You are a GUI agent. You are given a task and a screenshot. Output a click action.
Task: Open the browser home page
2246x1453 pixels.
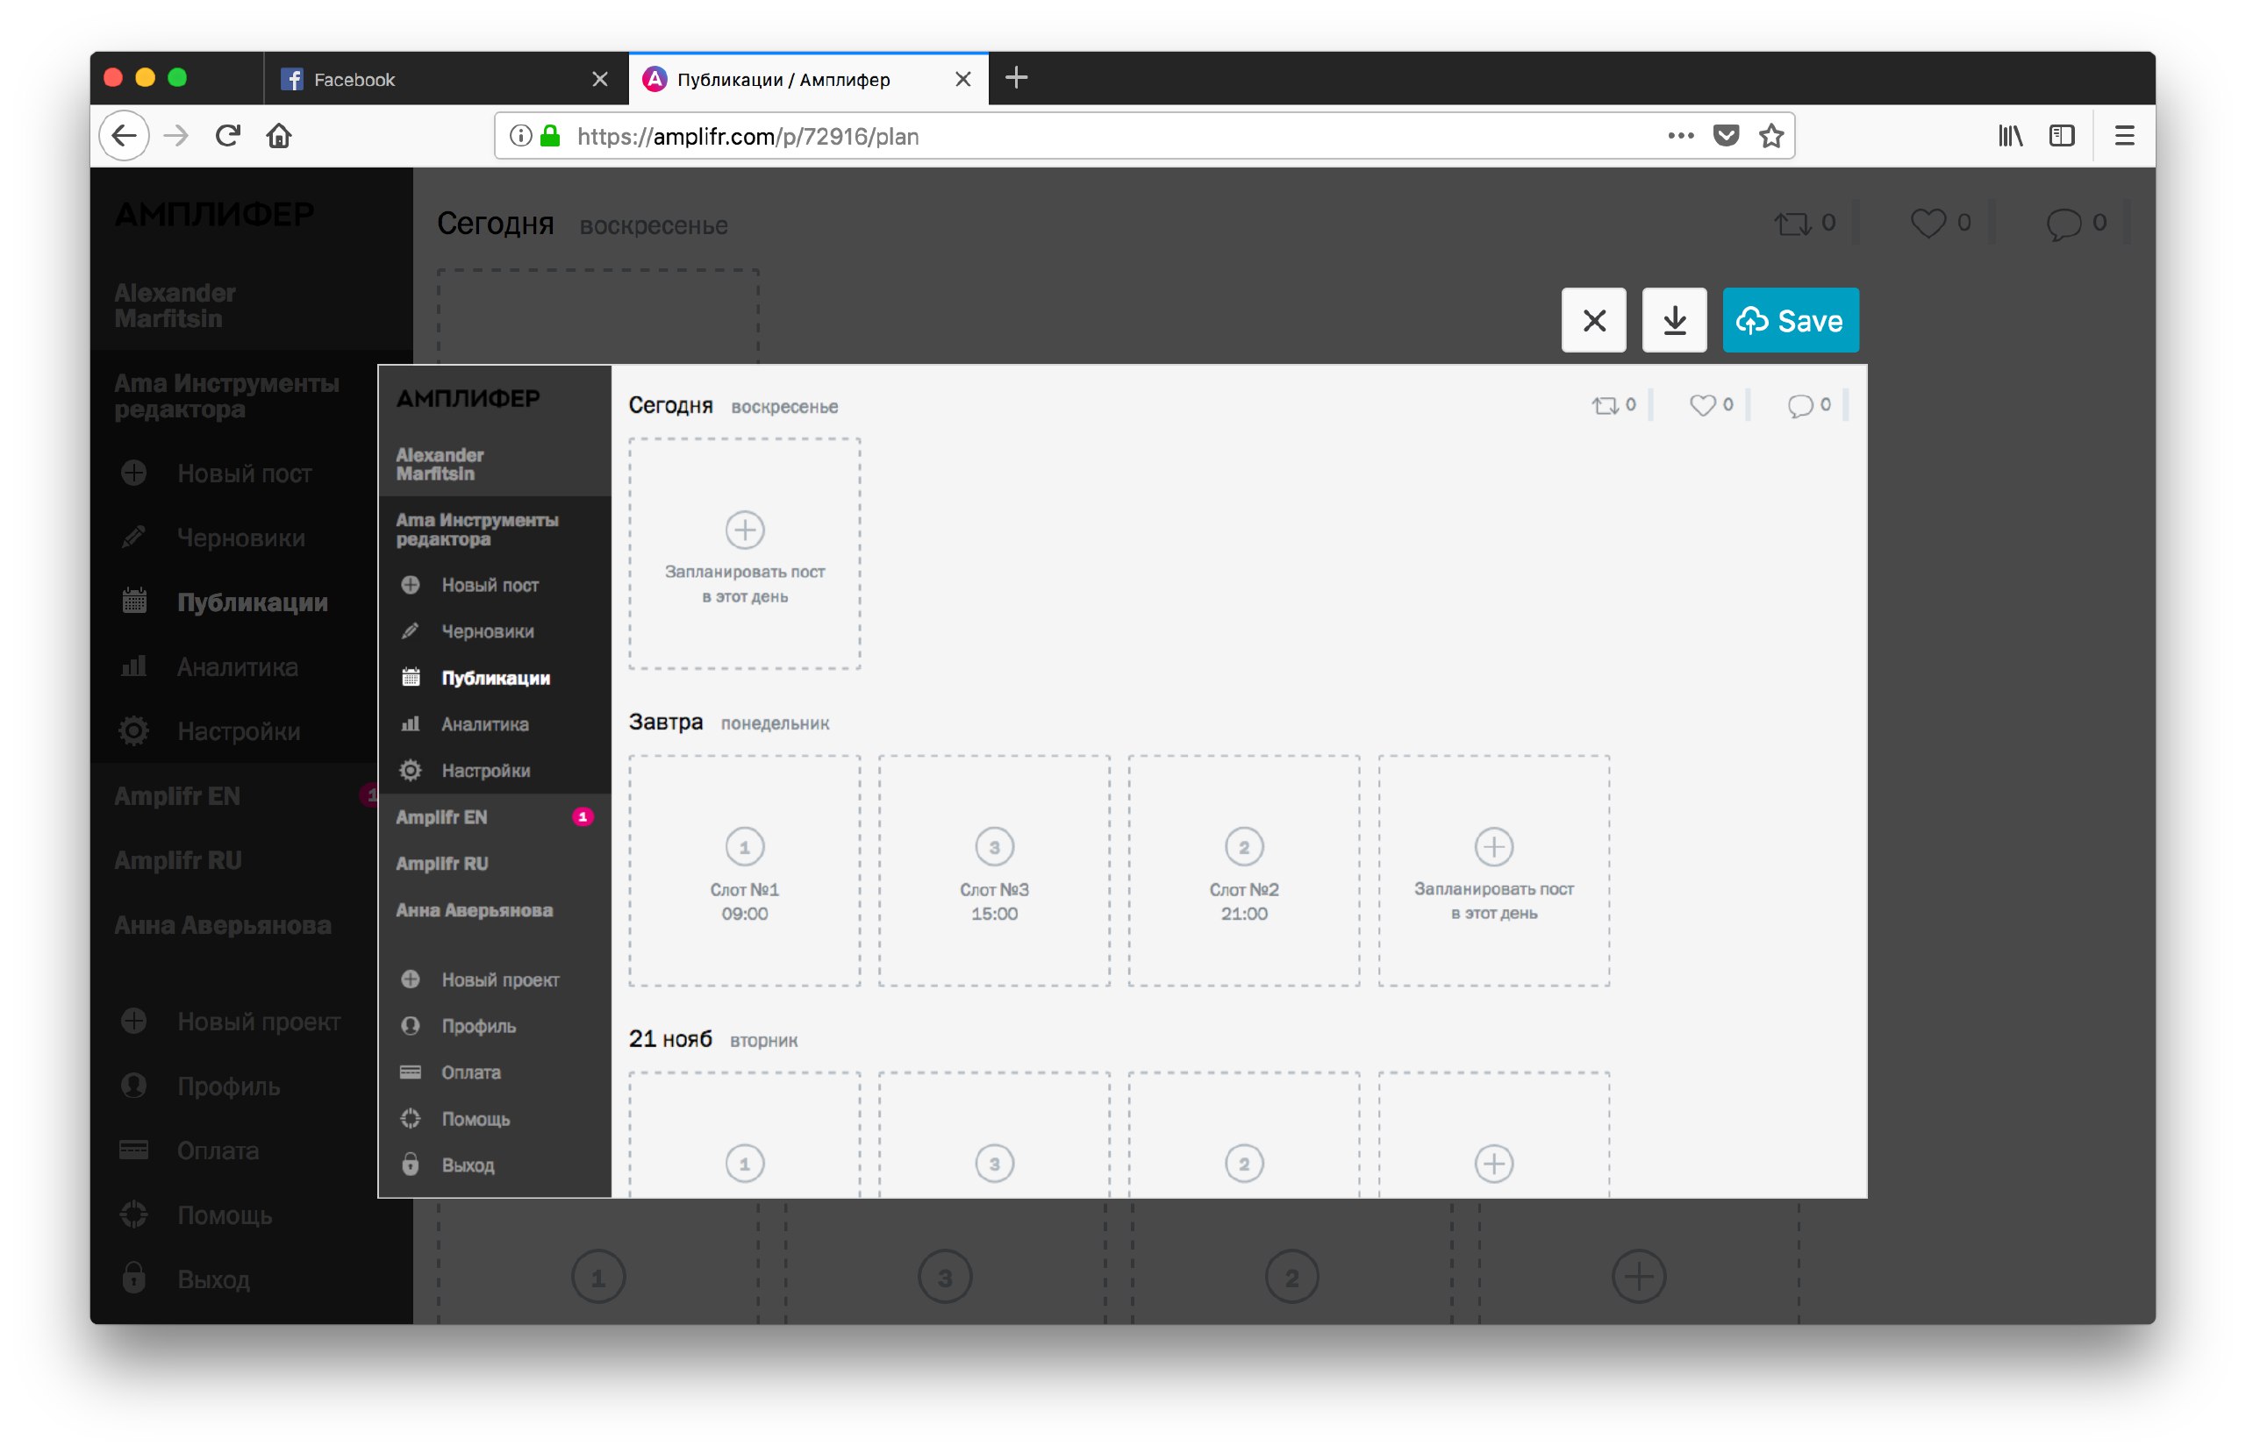(279, 136)
